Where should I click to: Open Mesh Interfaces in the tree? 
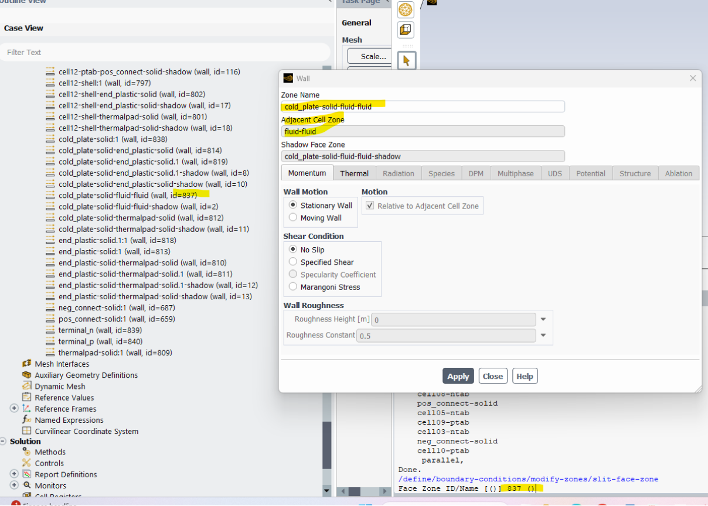coord(62,364)
